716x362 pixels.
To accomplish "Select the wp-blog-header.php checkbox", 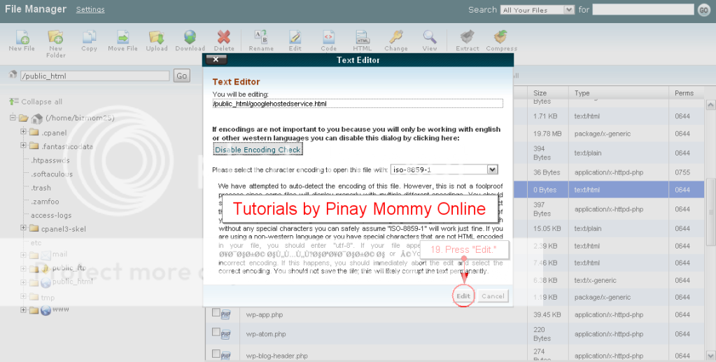I will click(x=216, y=354).
